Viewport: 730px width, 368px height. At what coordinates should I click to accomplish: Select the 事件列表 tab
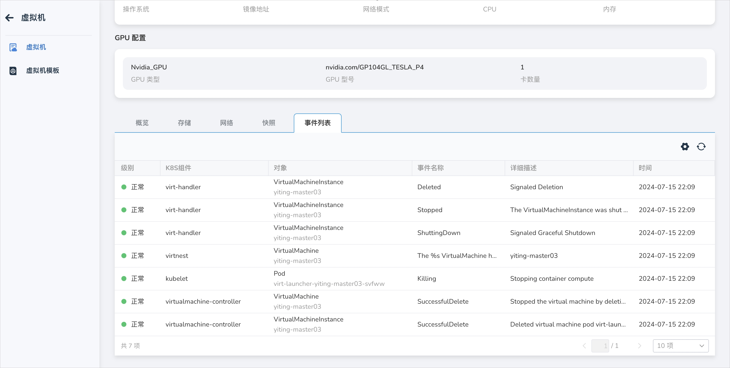(x=317, y=123)
